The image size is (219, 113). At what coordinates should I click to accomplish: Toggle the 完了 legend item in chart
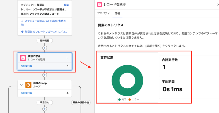[x=122, y=99]
